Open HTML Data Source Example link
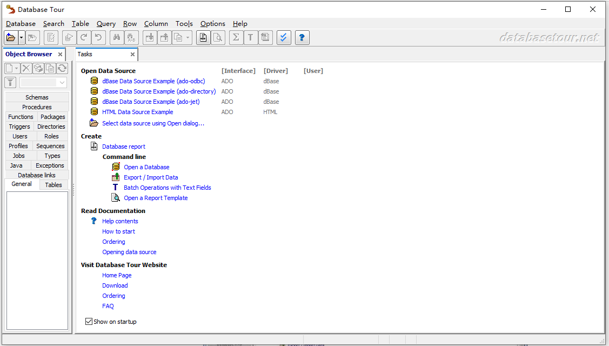This screenshot has height=346, width=609. [137, 112]
